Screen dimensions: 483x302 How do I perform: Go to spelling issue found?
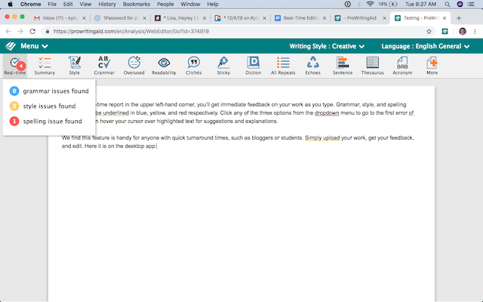point(46,121)
